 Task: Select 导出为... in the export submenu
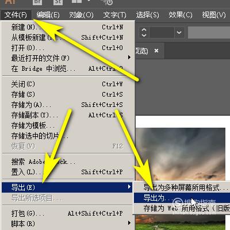182,198
